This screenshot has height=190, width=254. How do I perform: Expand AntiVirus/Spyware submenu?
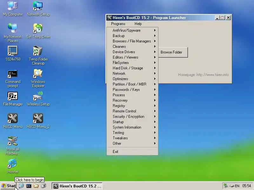tap(132, 30)
